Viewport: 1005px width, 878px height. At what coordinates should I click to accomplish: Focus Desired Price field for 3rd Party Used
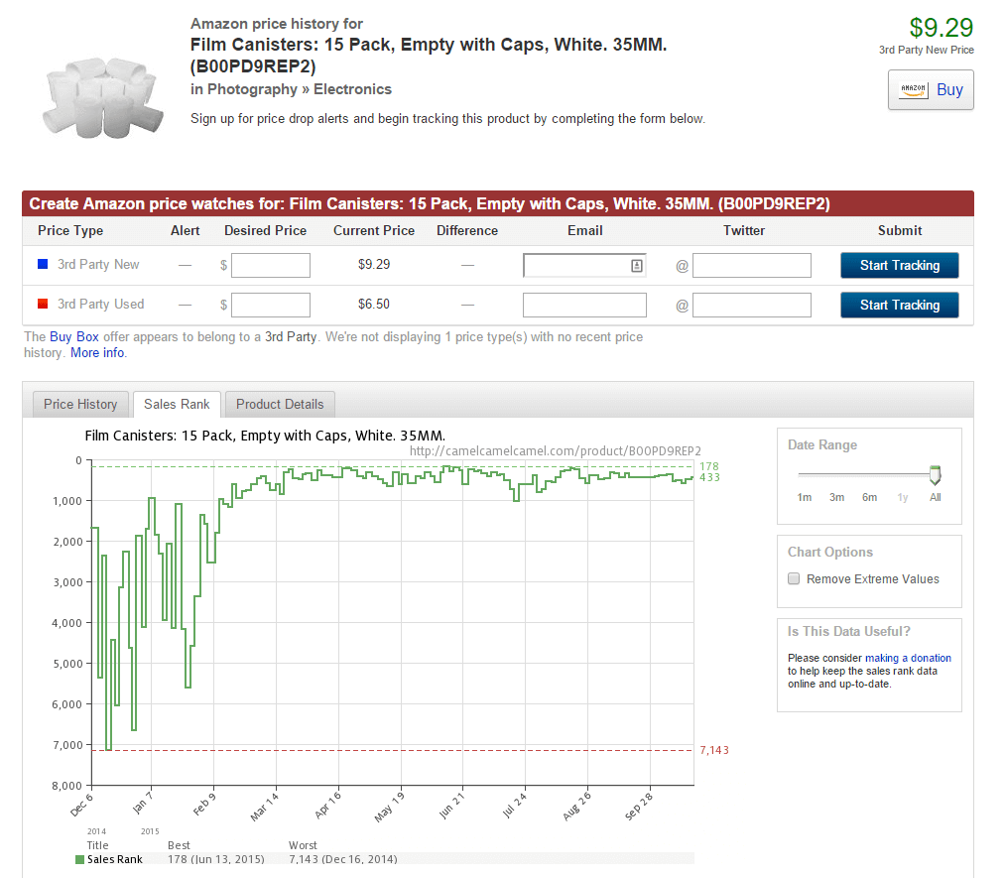tap(271, 305)
